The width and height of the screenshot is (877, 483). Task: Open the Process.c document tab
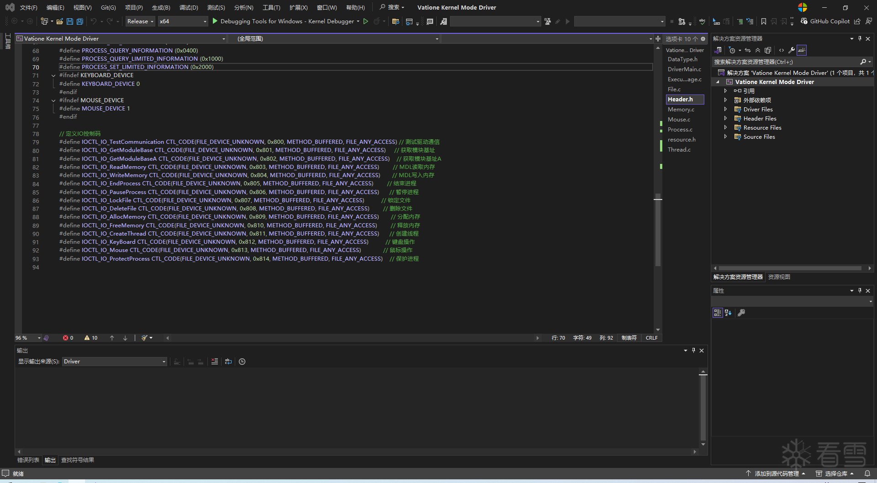680,130
